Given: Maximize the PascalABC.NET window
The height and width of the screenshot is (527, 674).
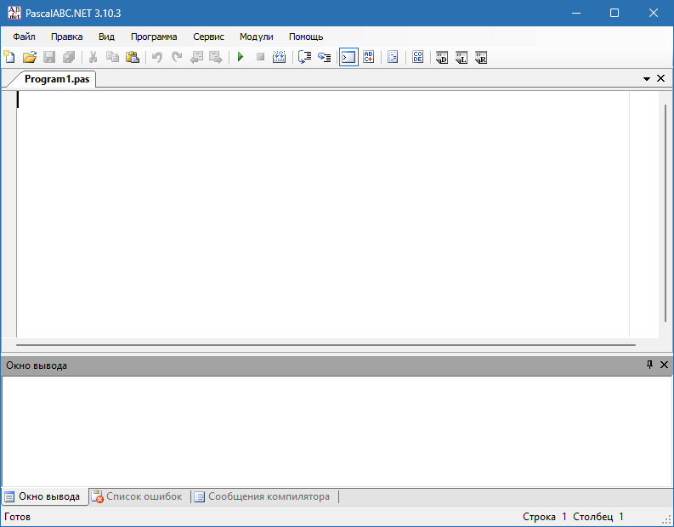Looking at the screenshot, I should [615, 13].
